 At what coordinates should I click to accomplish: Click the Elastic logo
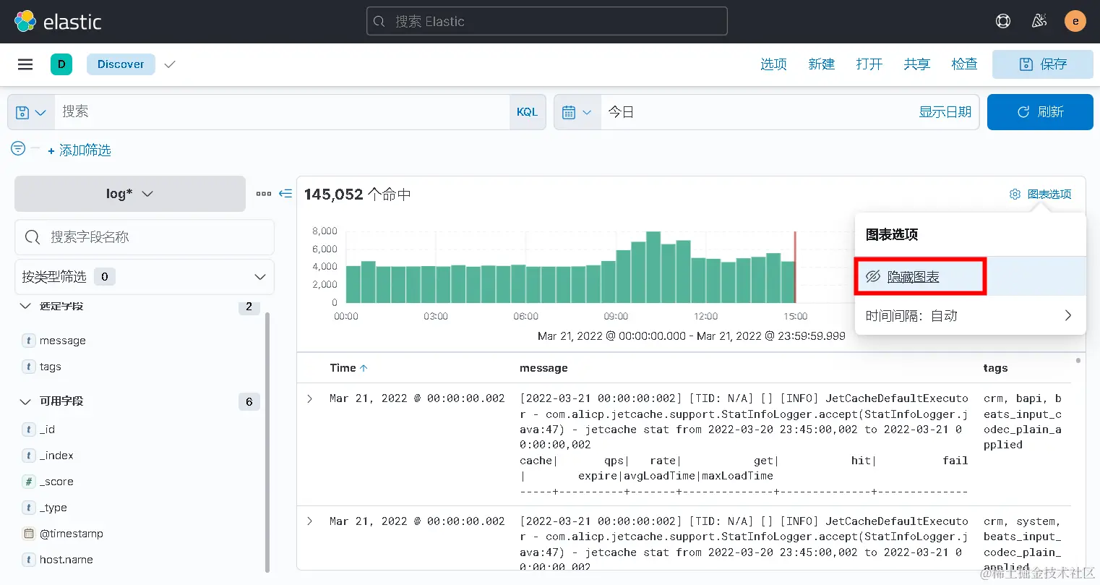point(58,22)
